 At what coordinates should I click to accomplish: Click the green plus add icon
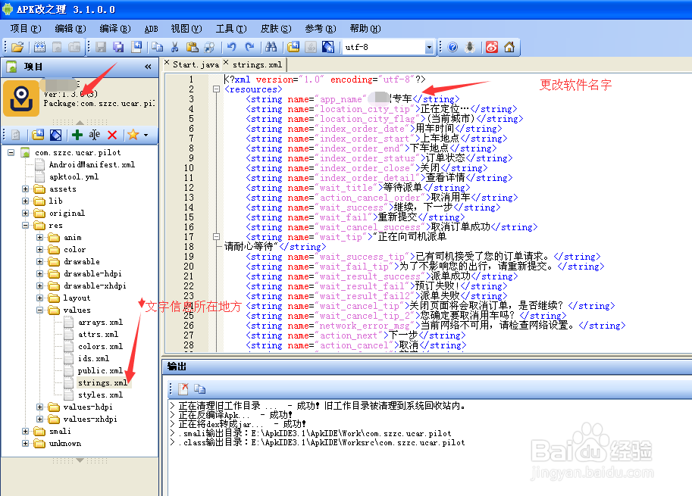coord(77,135)
